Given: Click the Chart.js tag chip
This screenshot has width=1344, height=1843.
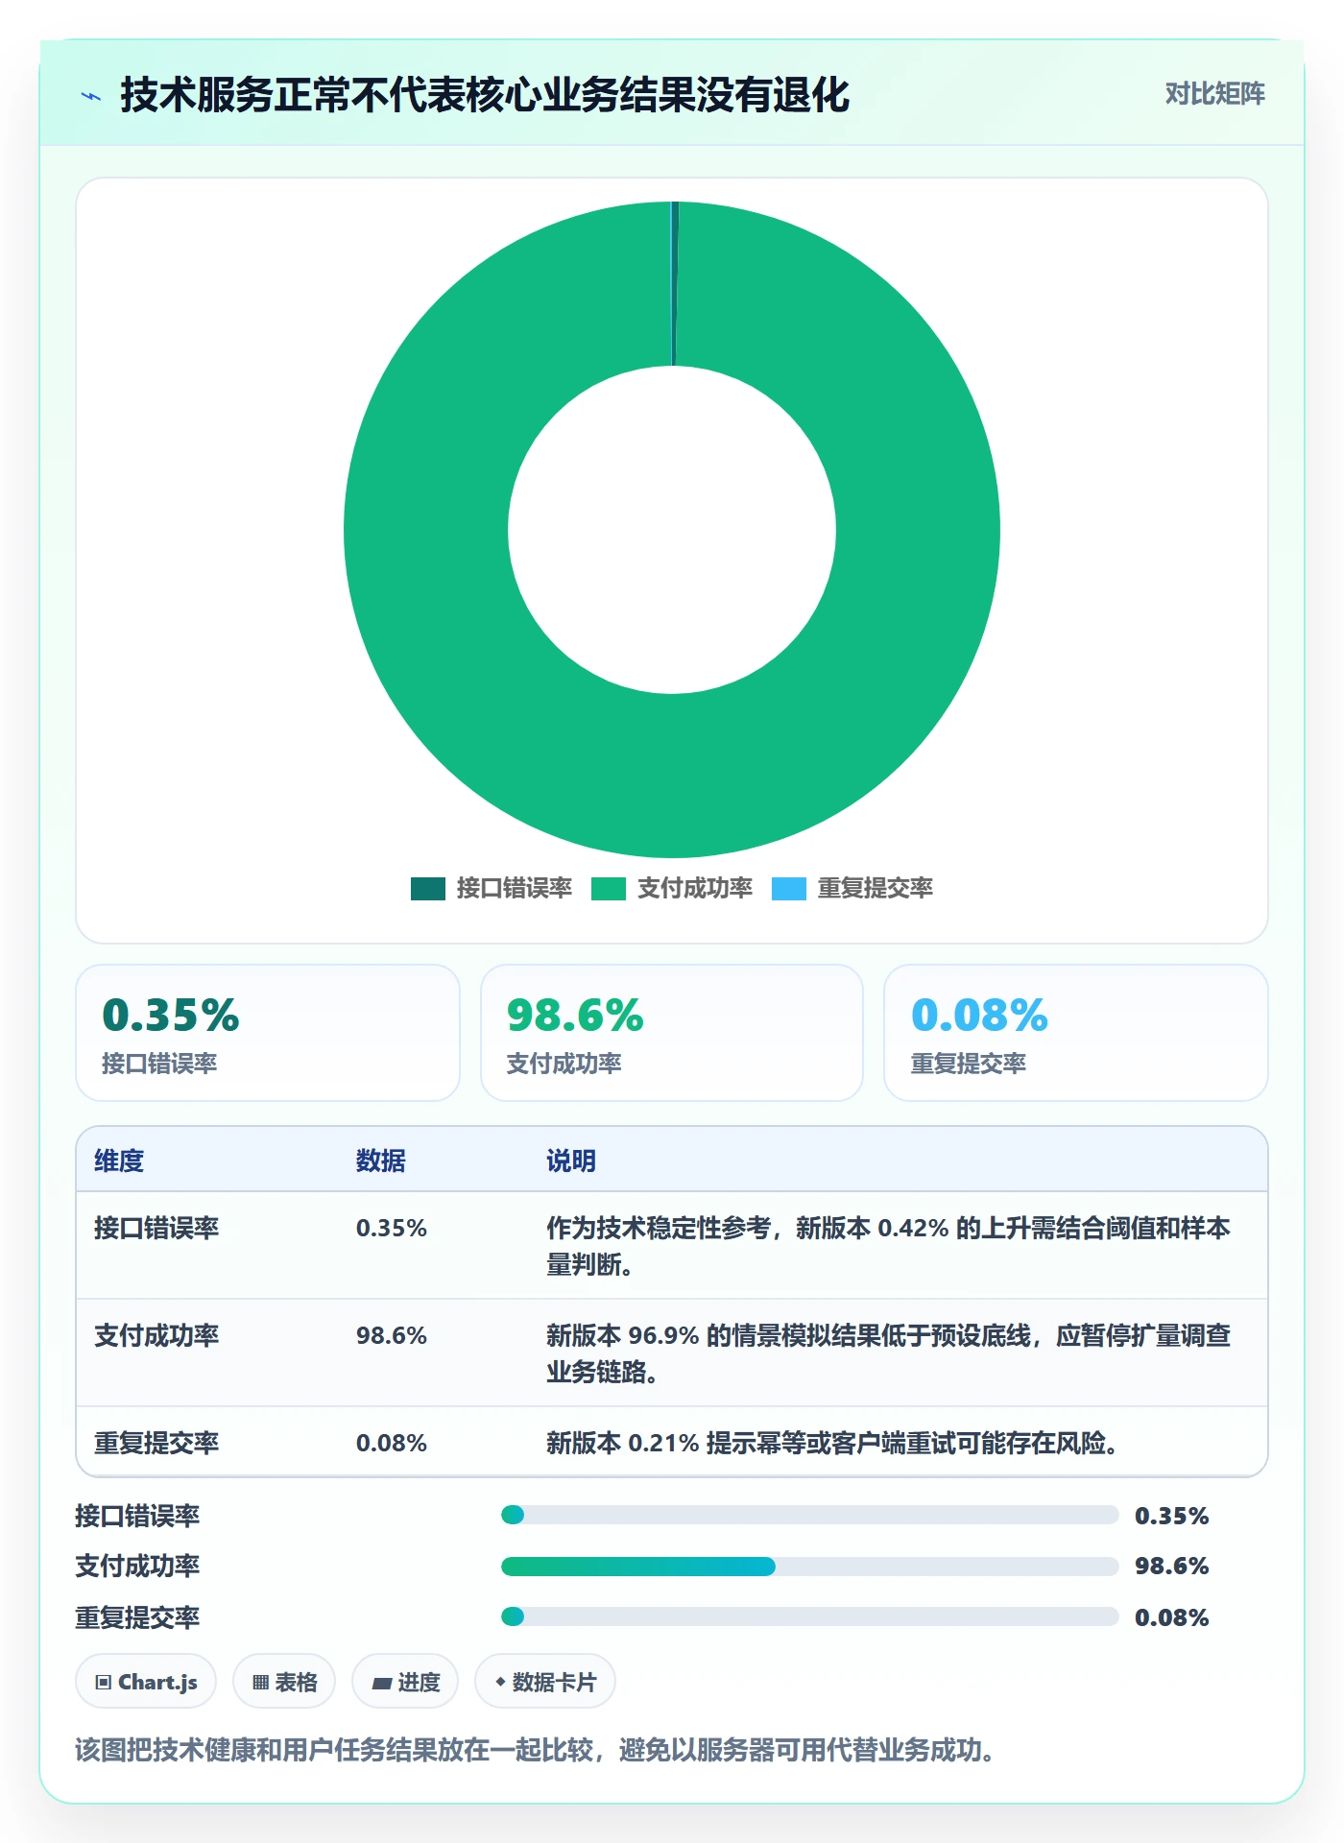Looking at the screenshot, I should pos(146,1682).
